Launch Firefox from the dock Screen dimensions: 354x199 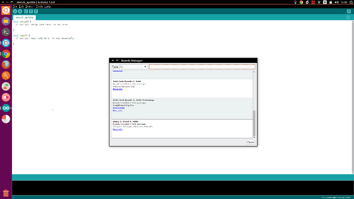pos(6,65)
